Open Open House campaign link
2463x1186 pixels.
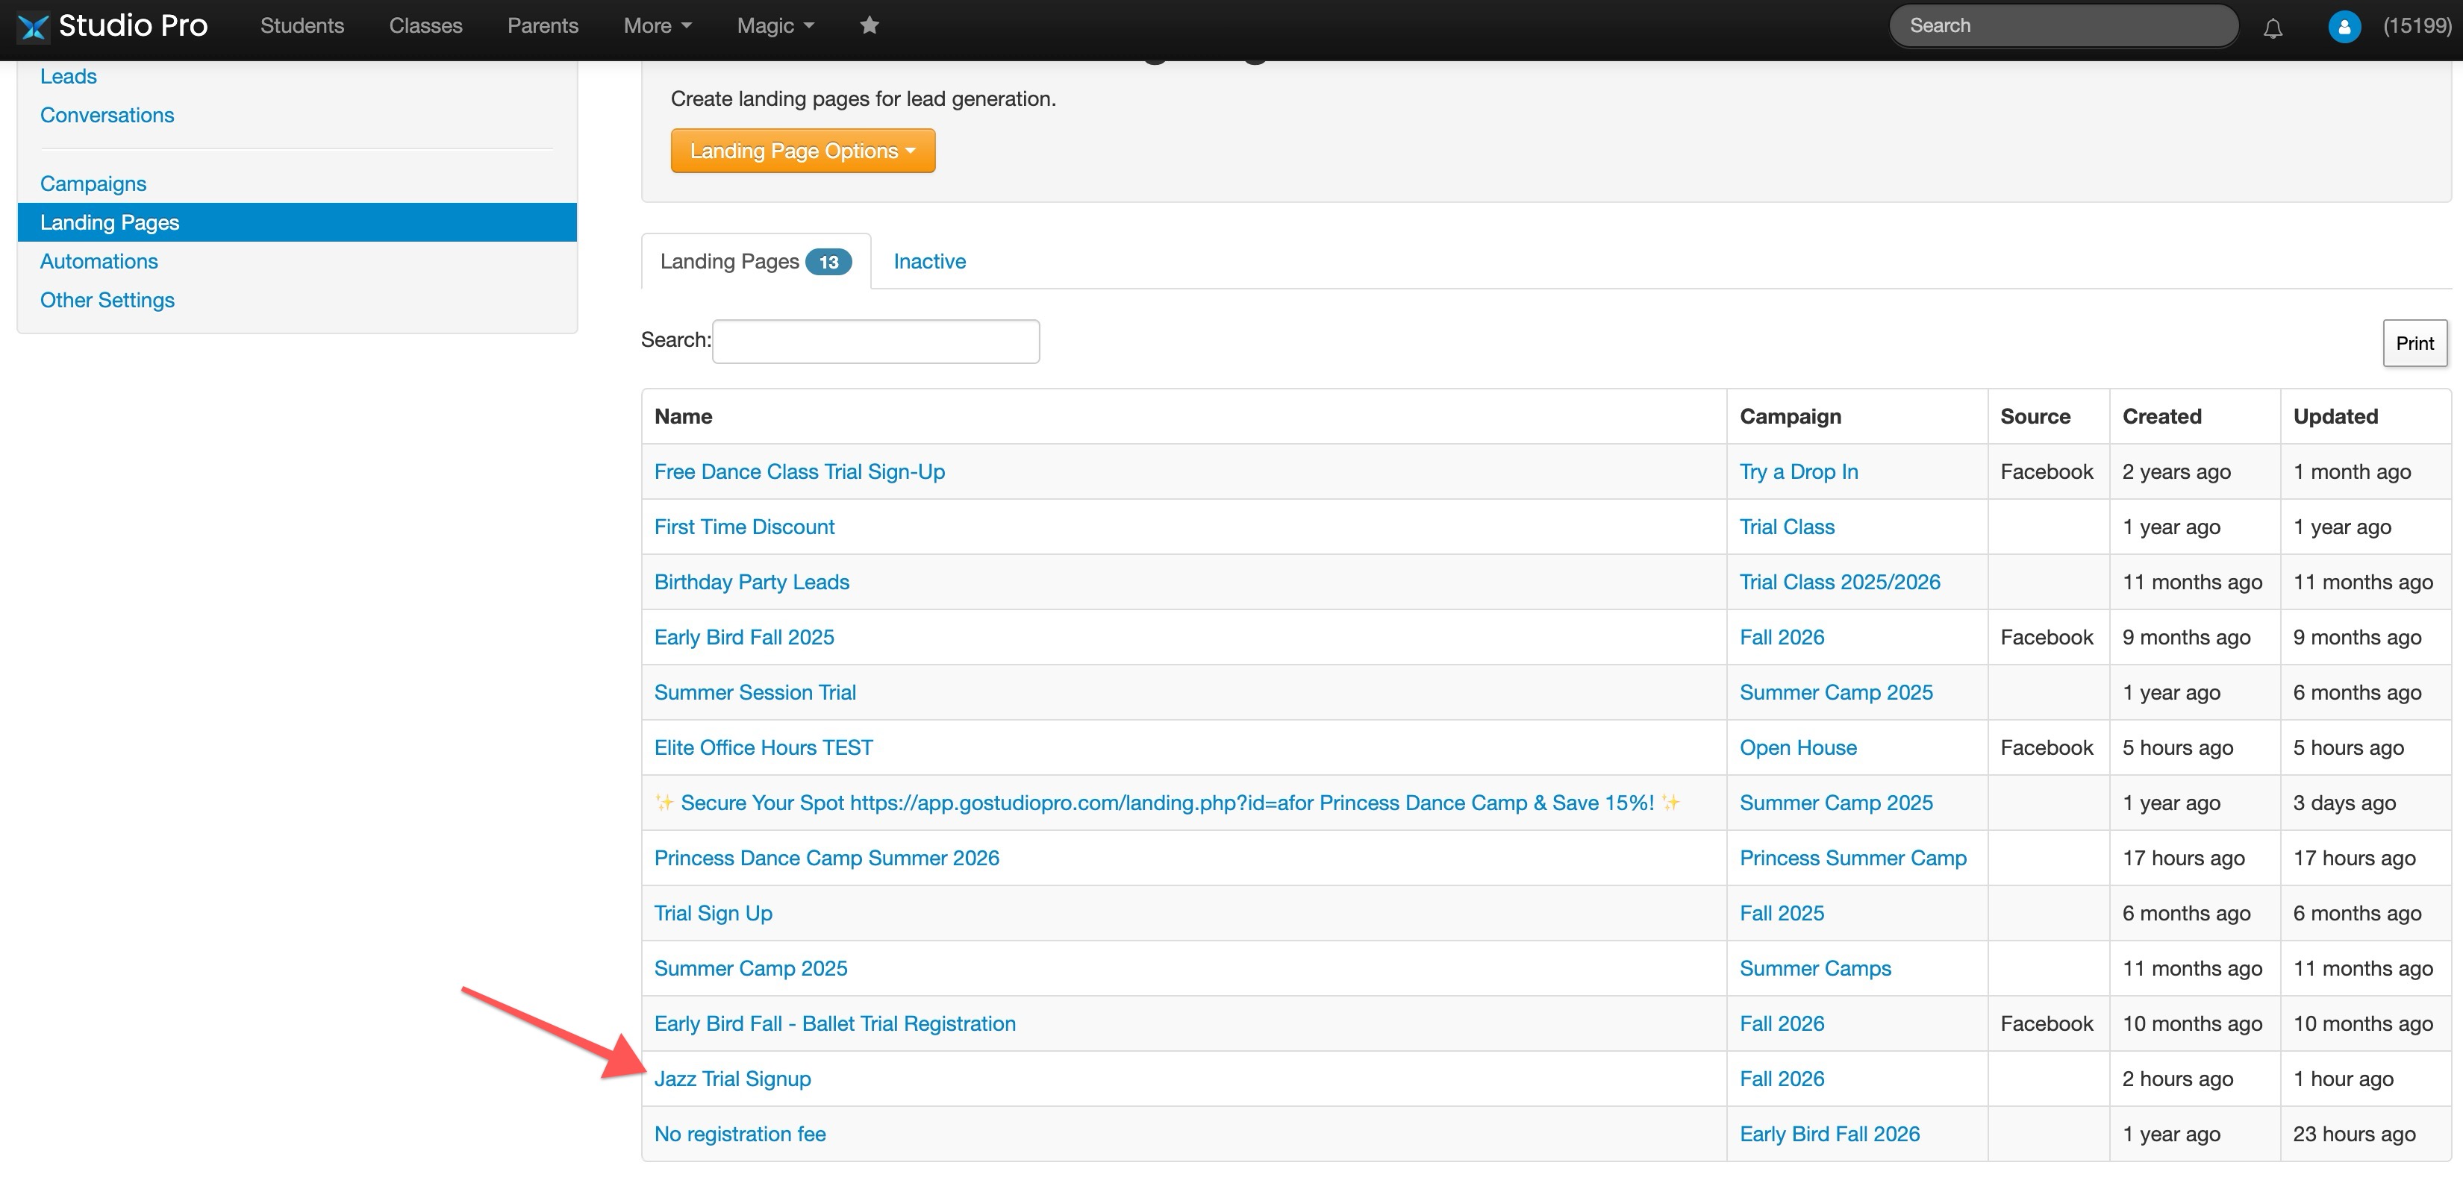point(1797,748)
